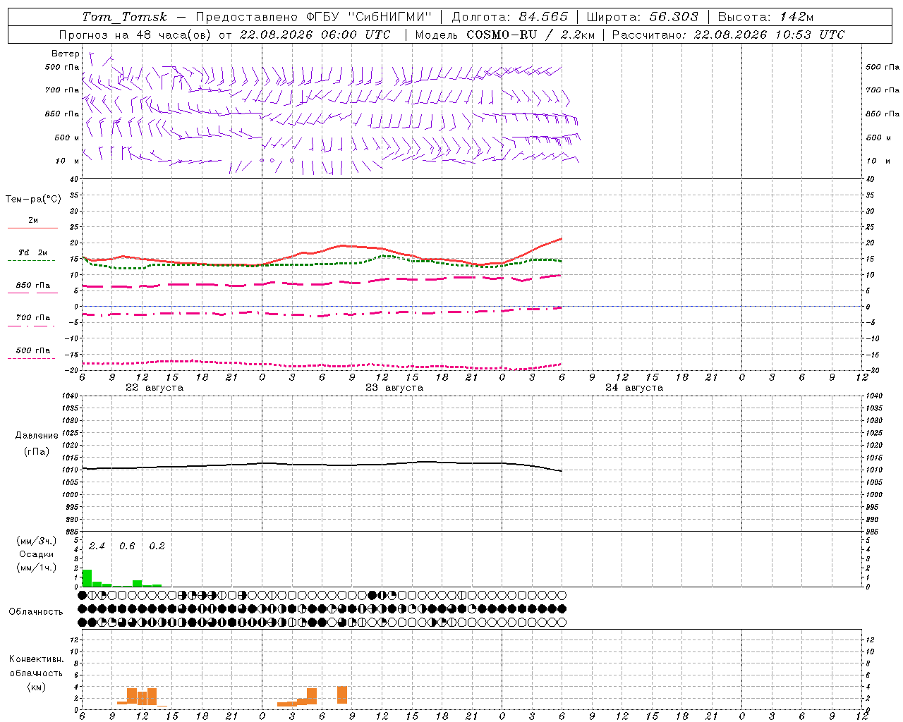Click the Рассчитано 10:53 UTC timestamp
The image size is (903, 722).
[x=728, y=35]
